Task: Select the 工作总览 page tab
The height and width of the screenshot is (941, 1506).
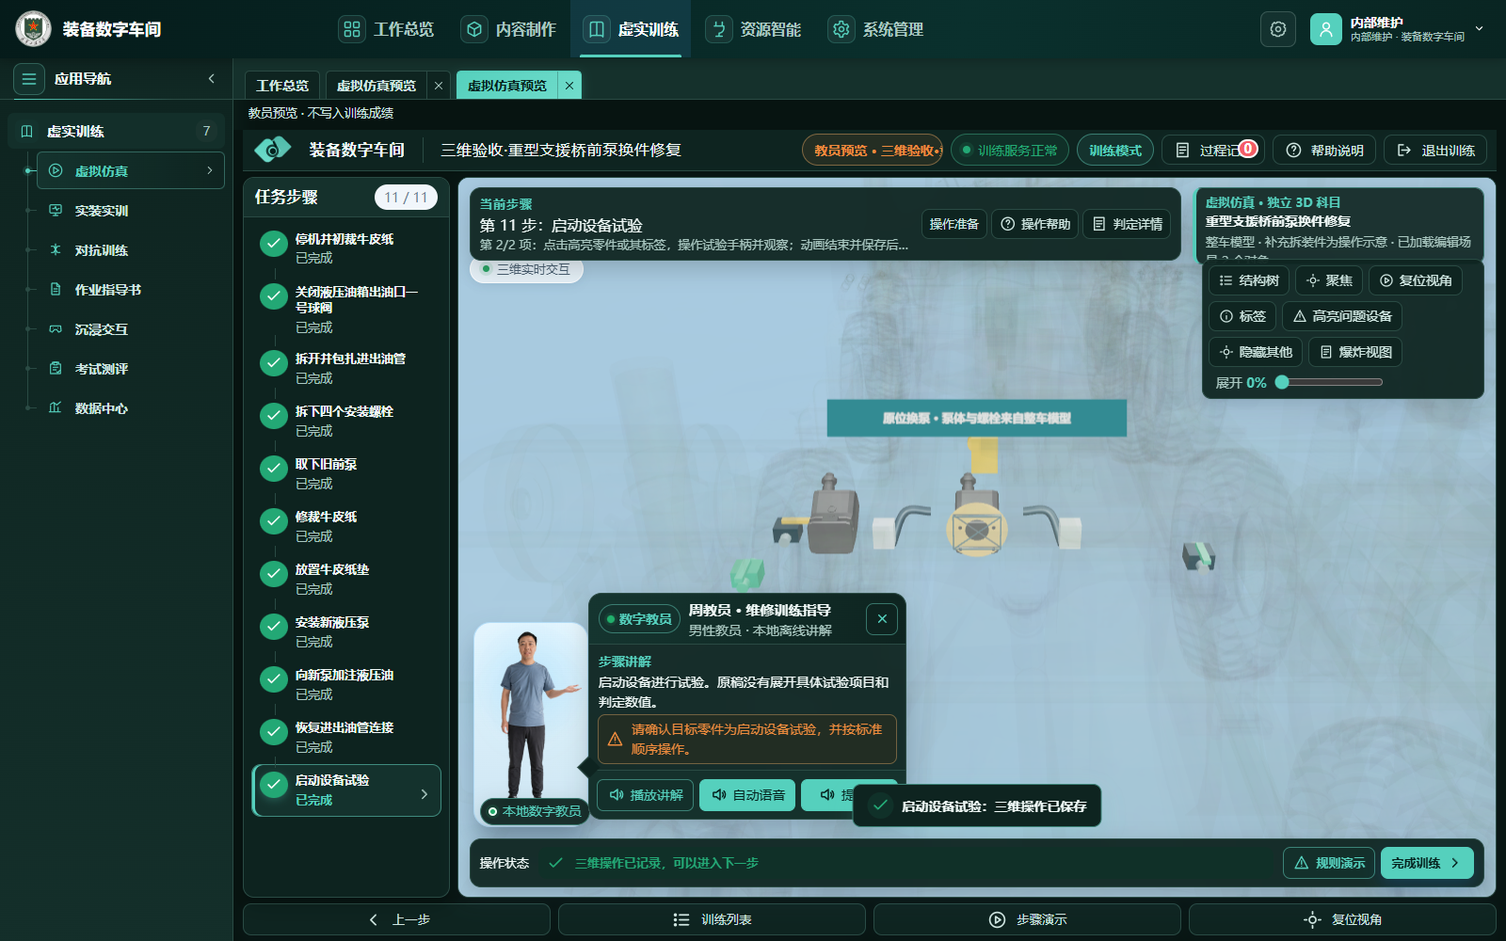Action: point(282,86)
